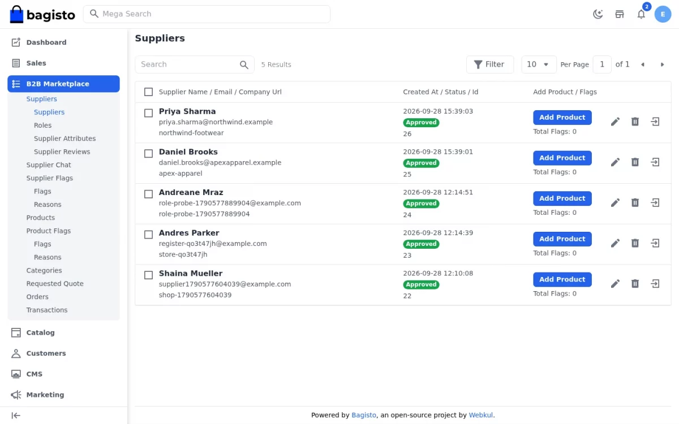This screenshot has height=424, width=679.
Task: Edit supplier Andres Parker with pencil icon
Action: [x=616, y=243]
